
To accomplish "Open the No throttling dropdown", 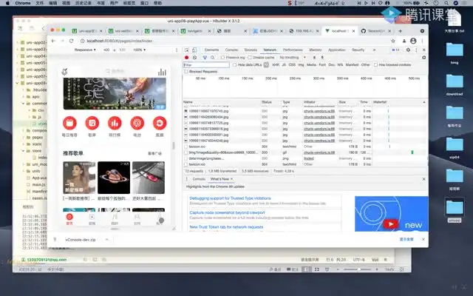I will tap(291, 57).
